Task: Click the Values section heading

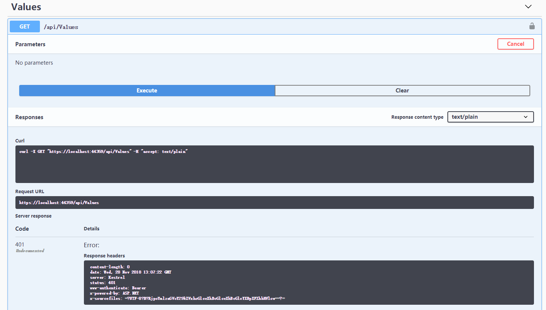Action: point(25,6)
